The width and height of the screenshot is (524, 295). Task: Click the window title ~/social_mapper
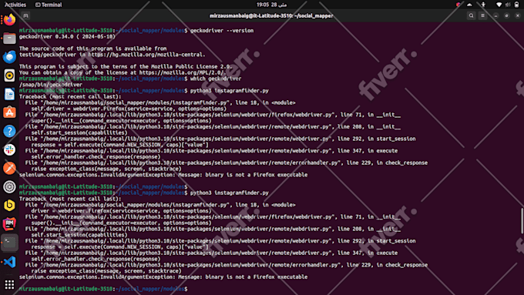tap(271, 15)
